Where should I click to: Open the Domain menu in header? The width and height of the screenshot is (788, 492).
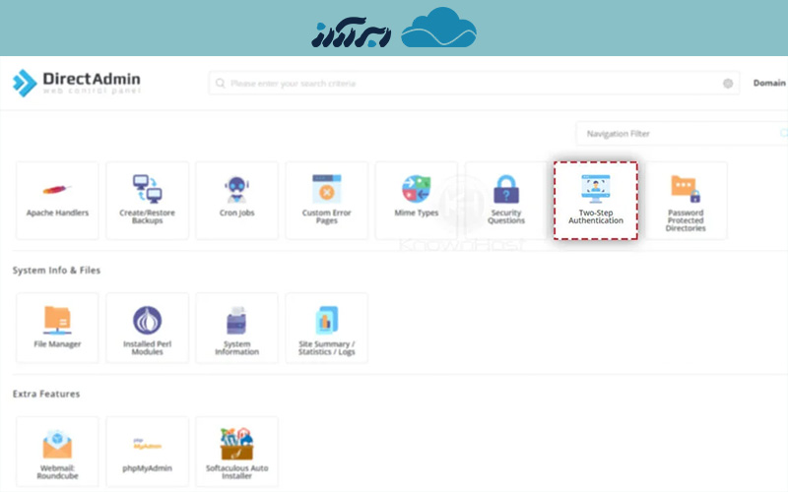point(768,84)
